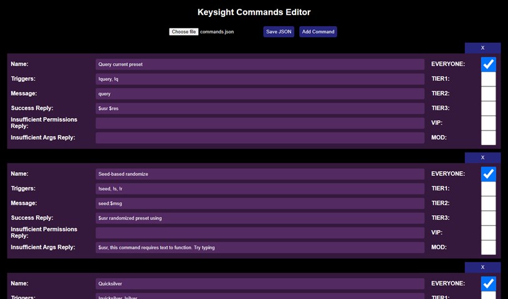Enable TIER2 for Seed-based randomize
Screen dimensions: 508x299
[488, 203]
